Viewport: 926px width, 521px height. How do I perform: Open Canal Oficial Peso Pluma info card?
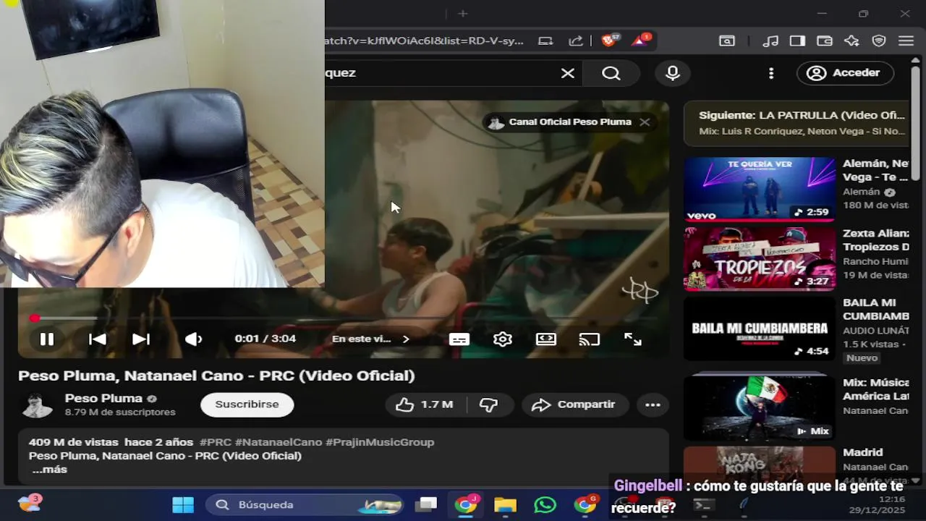[560, 122]
